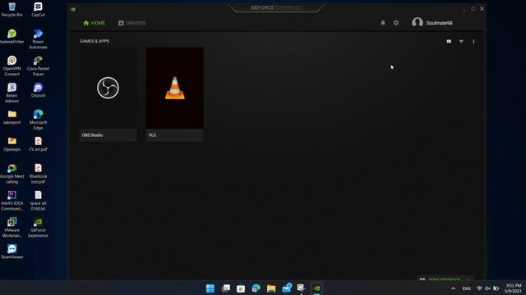The image size is (526, 295).
Task: Open GeForce Experience settings gear
Action: [396, 23]
